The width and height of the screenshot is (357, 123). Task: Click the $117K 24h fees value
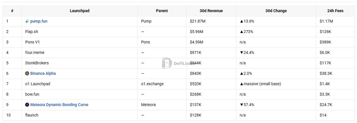tap(325, 63)
